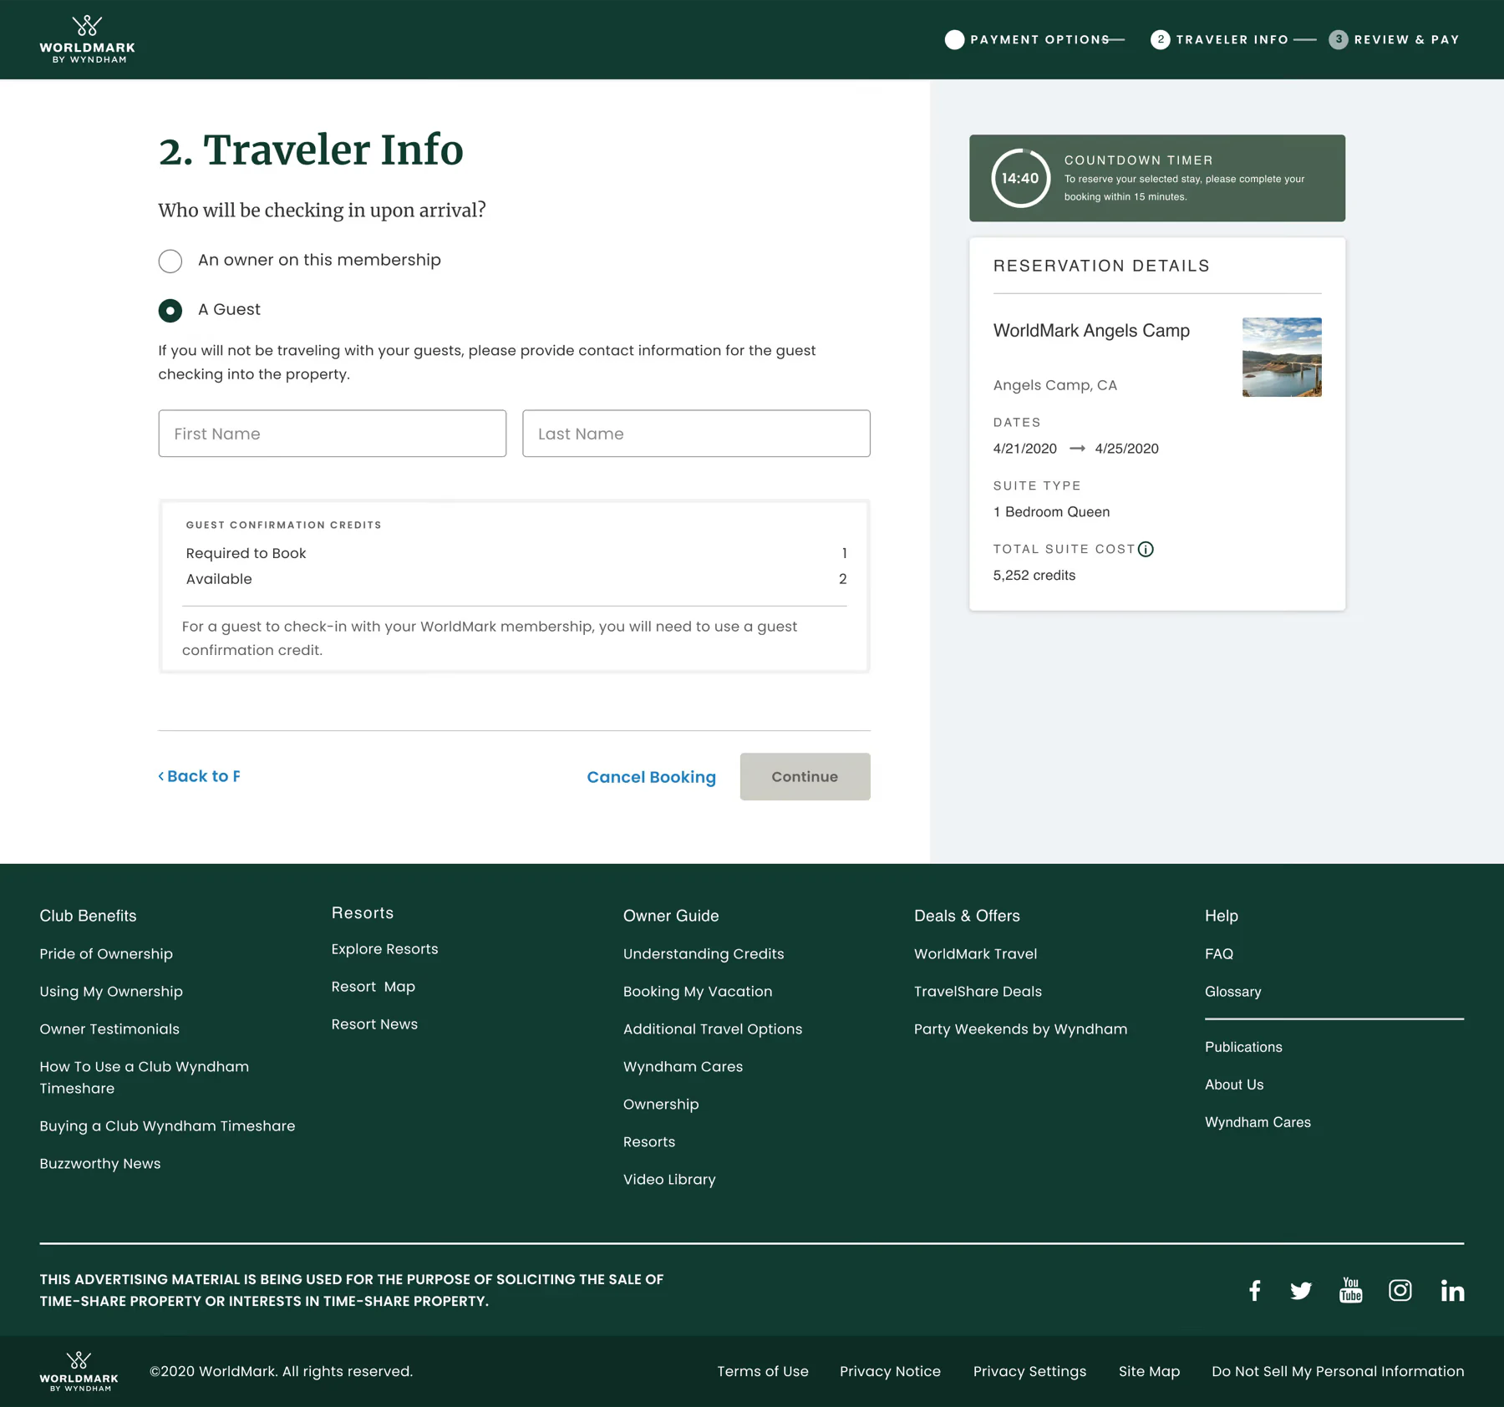
Task: Open Booking My Vacation footer link
Action: click(698, 992)
